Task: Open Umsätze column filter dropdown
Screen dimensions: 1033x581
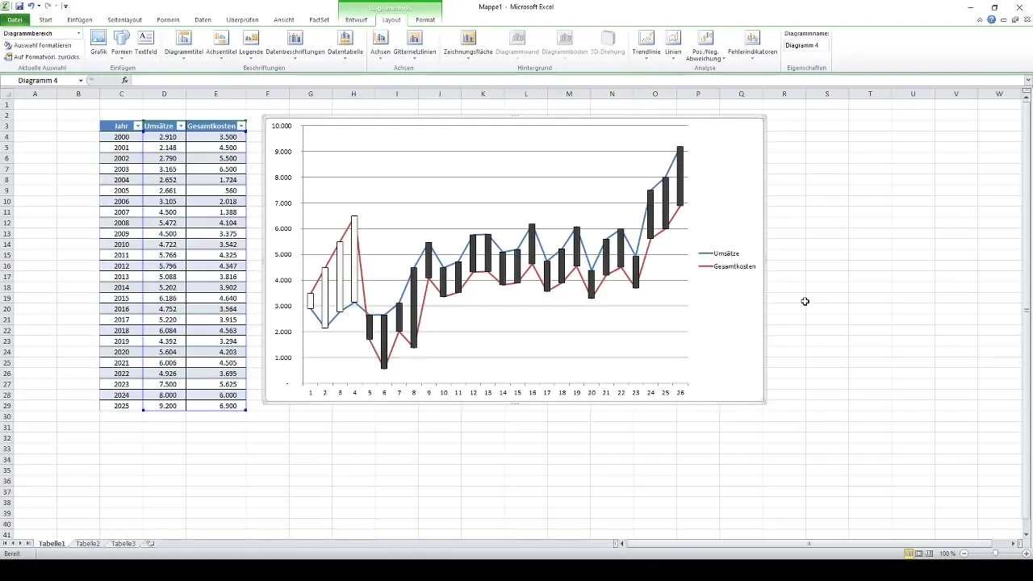Action: (x=181, y=126)
